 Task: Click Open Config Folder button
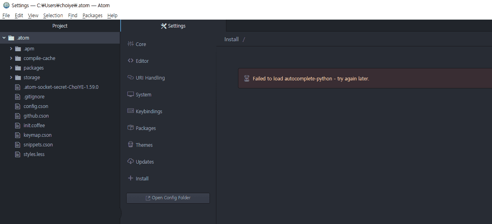point(168,198)
